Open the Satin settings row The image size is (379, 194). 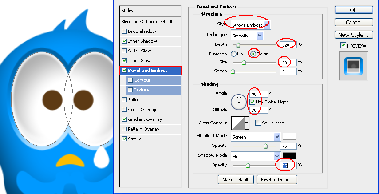(x=150, y=99)
